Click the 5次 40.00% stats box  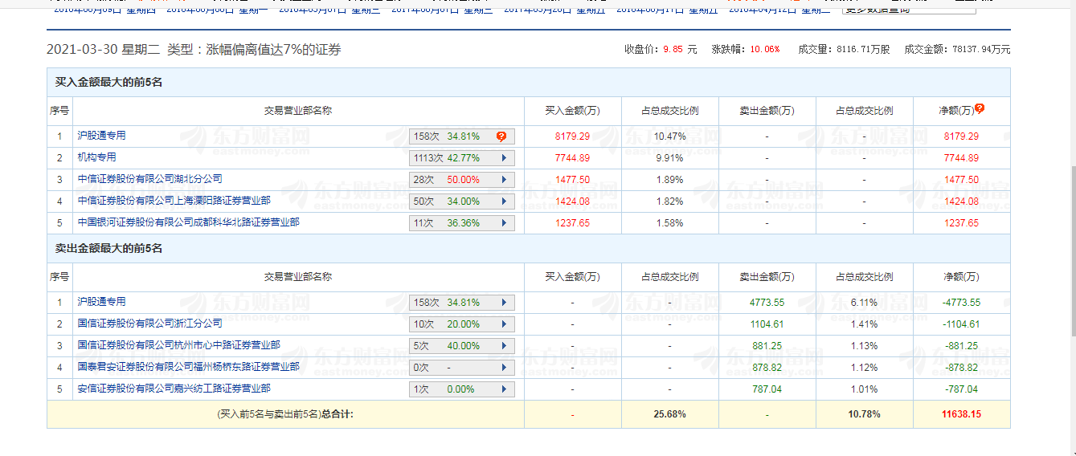pos(462,346)
